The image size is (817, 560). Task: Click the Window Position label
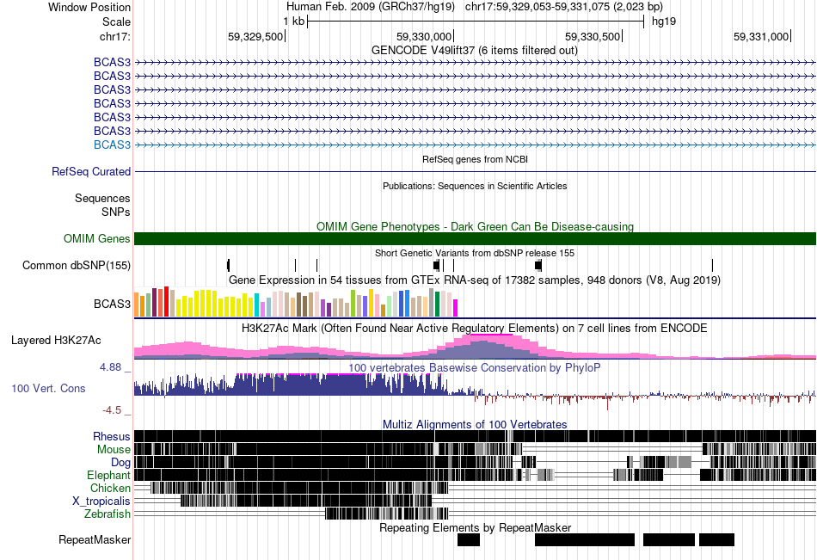point(89,7)
